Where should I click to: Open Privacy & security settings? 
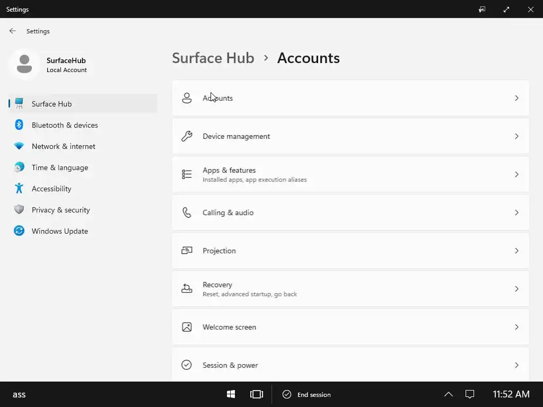(83, 210)
